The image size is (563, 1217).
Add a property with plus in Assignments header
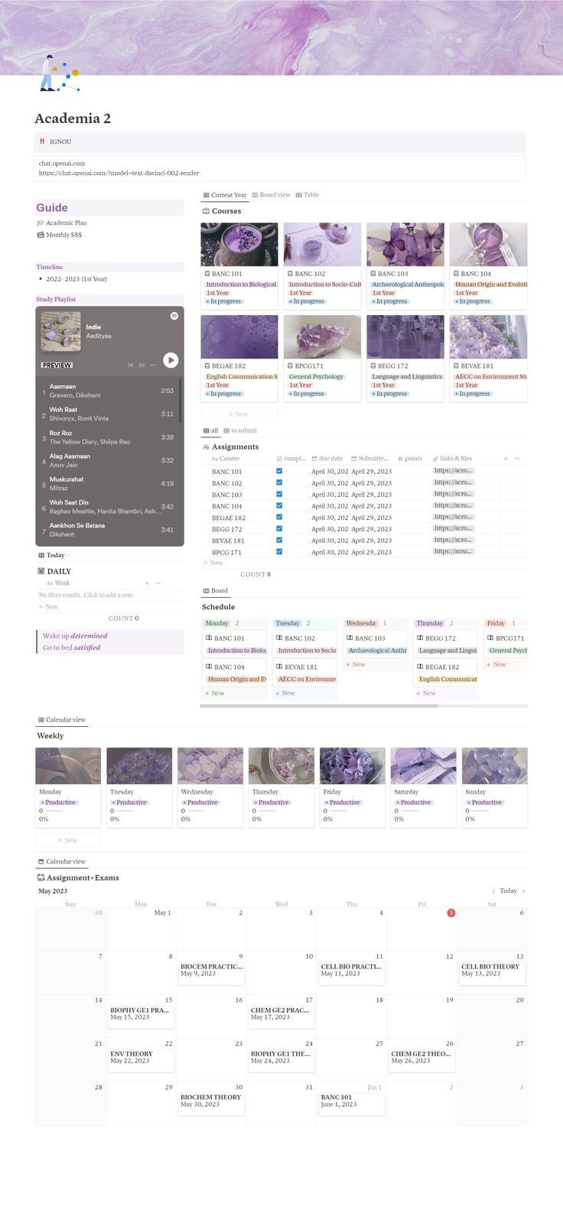tap(505, 459)
